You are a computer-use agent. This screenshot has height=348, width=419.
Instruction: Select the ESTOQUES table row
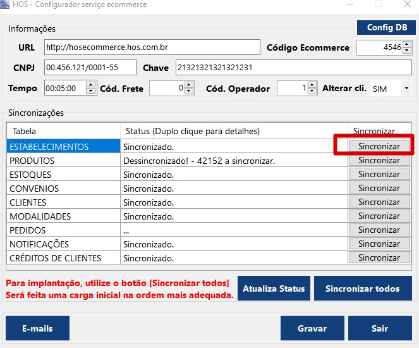click(x=63, y=175)
